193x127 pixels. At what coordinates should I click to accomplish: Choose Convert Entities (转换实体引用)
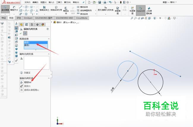tap(56, 9)
